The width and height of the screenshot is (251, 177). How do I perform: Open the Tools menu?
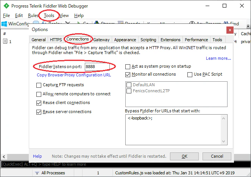click(x=49, y=16)
